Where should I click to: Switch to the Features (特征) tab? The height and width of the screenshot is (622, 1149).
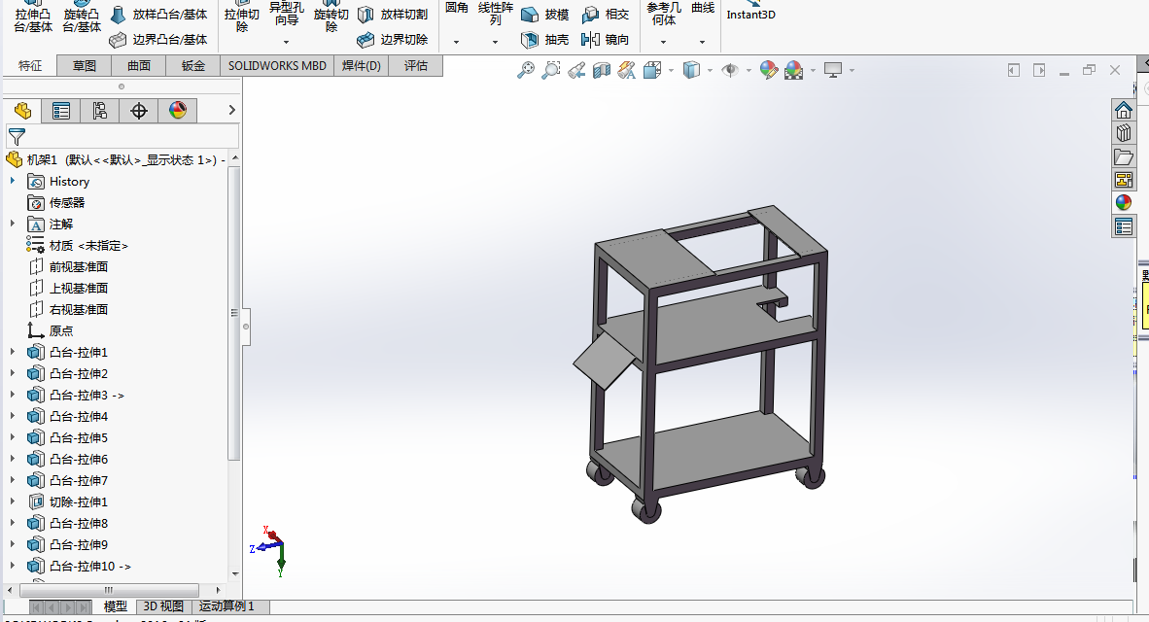click(30, 66)
